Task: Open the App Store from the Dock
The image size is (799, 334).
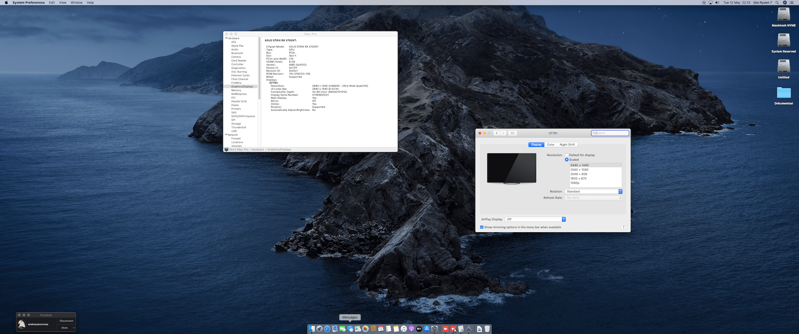Action: 427,329
